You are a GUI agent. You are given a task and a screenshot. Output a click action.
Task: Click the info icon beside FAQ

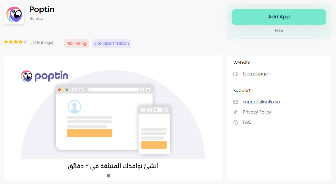(x=236, y=122)
